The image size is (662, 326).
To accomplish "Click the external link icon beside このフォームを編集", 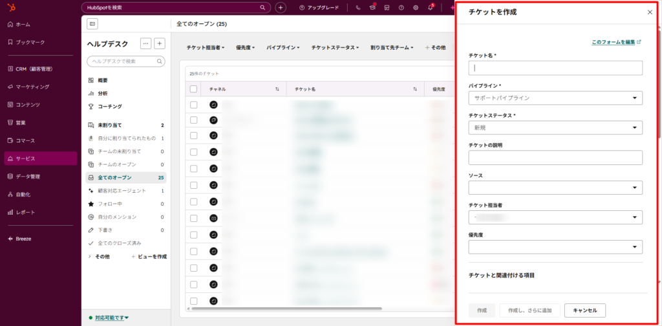I will coord(639,42).
